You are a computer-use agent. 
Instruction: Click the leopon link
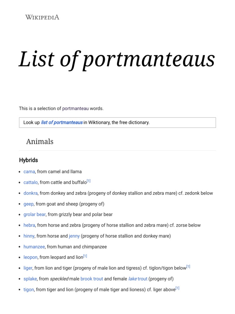30,257
